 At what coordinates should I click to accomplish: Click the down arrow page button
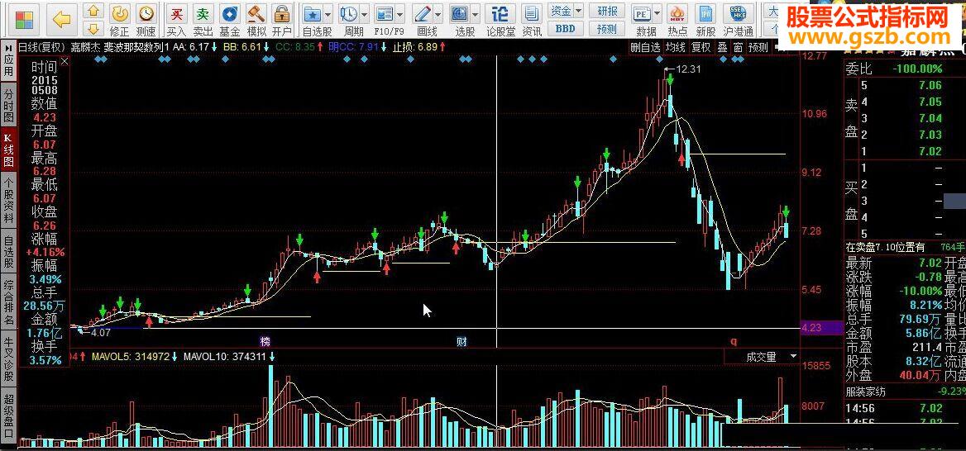(x=93, y=28)
